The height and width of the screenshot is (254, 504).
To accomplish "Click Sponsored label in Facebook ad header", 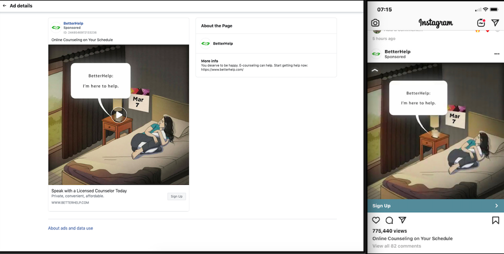I will 72,28.
